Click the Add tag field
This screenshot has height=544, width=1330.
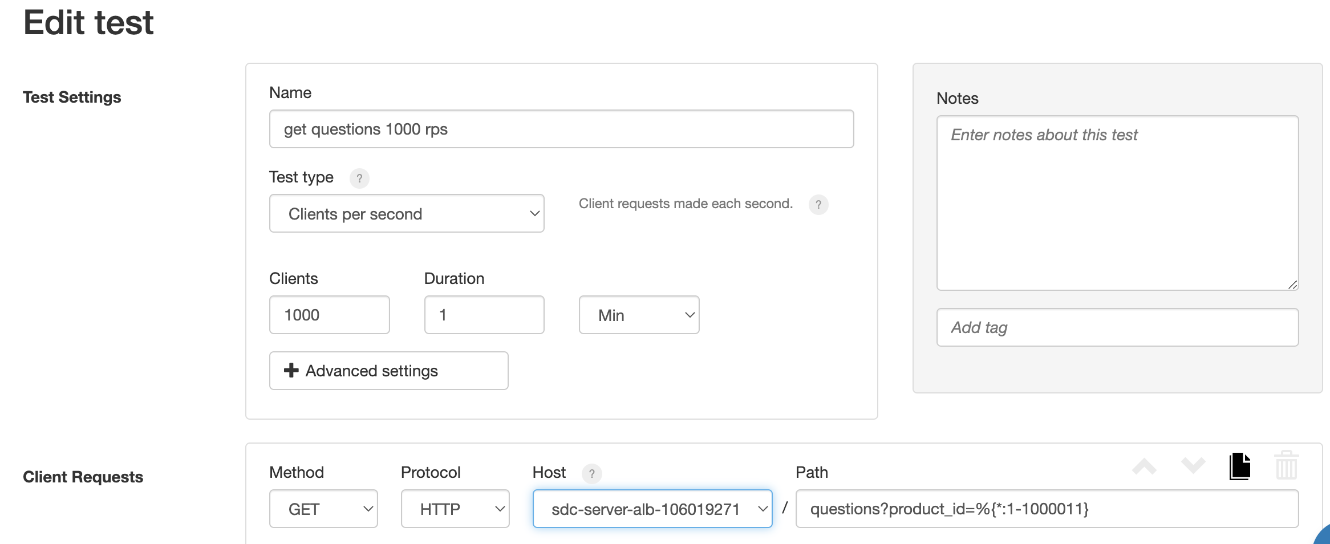coord(1117,327)
